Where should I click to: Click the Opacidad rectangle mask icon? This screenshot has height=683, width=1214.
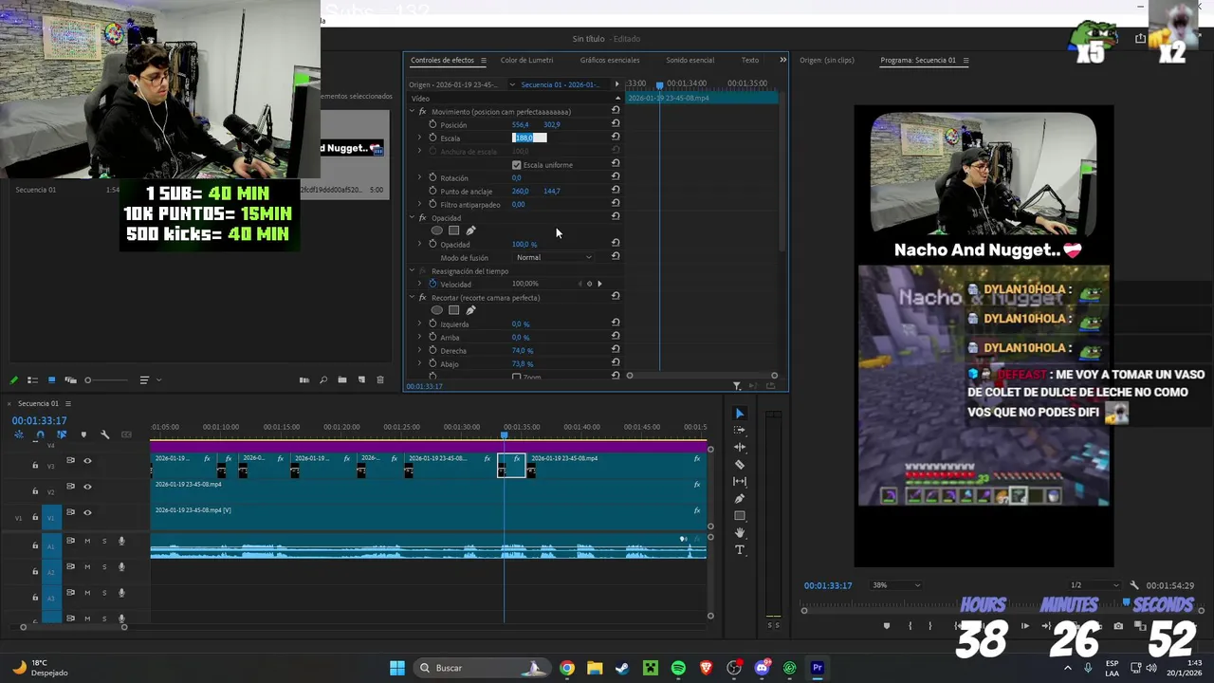[454, 231]
